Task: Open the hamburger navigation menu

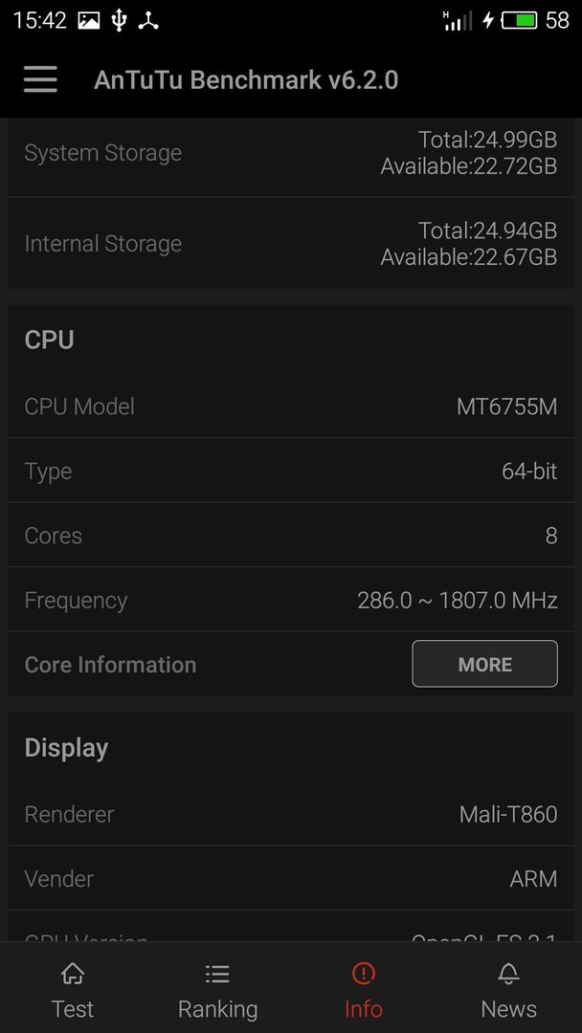Action: point(40,79)
